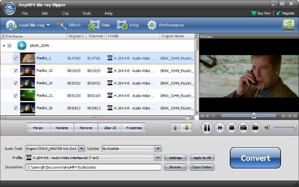Open the Effect tool in toolbar

point(69,25)
